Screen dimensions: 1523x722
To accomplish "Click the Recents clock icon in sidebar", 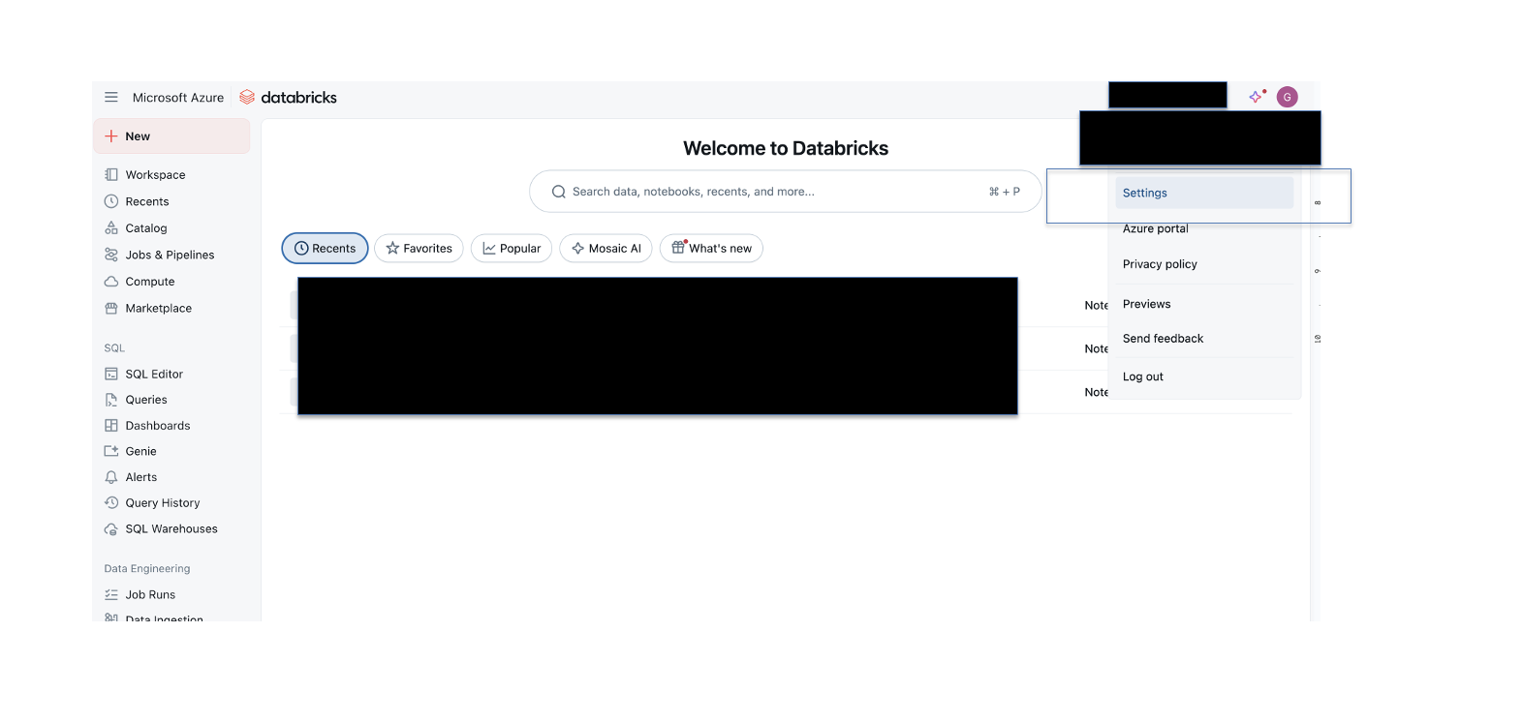I will click(111, 201).
